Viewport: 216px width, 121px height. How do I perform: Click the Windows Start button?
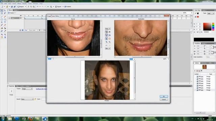click(3, 119)
